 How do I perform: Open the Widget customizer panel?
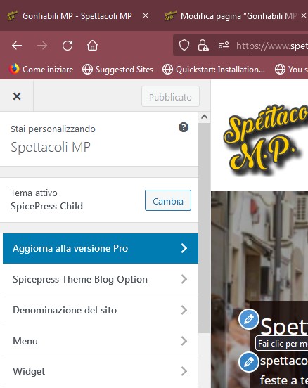pos(100,371)
